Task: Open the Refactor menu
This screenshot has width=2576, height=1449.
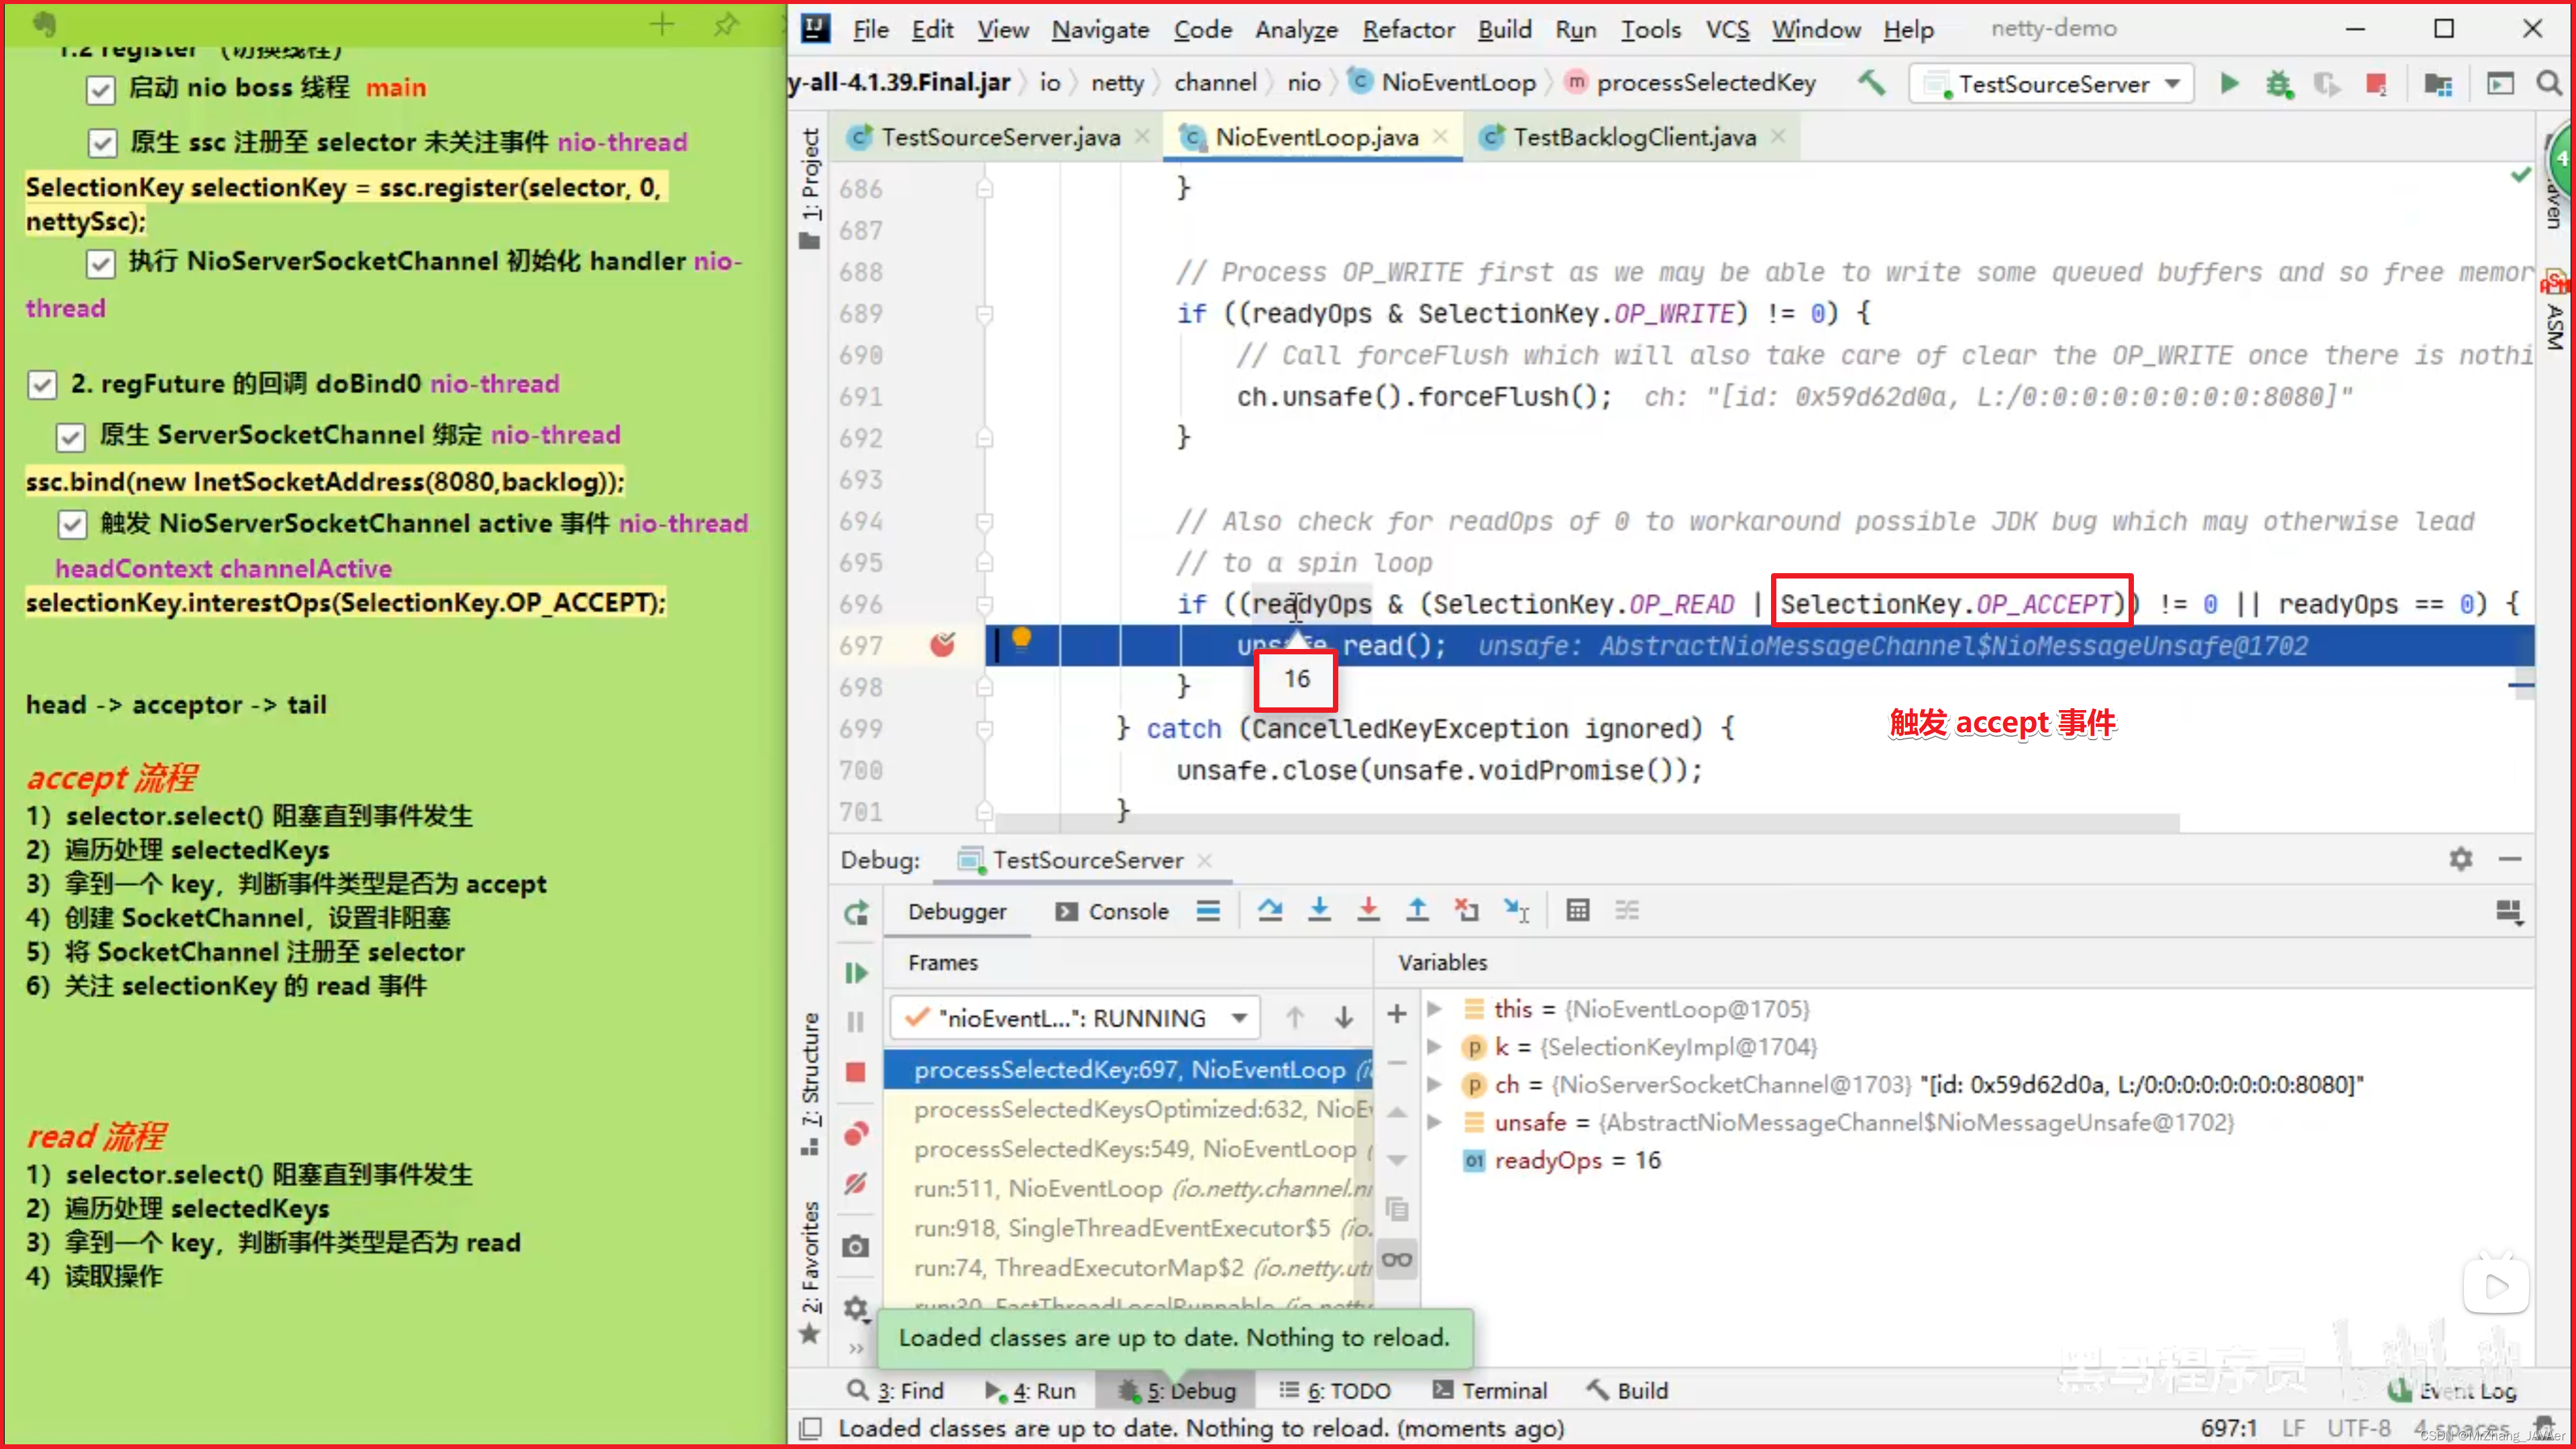Action: 1408,29
